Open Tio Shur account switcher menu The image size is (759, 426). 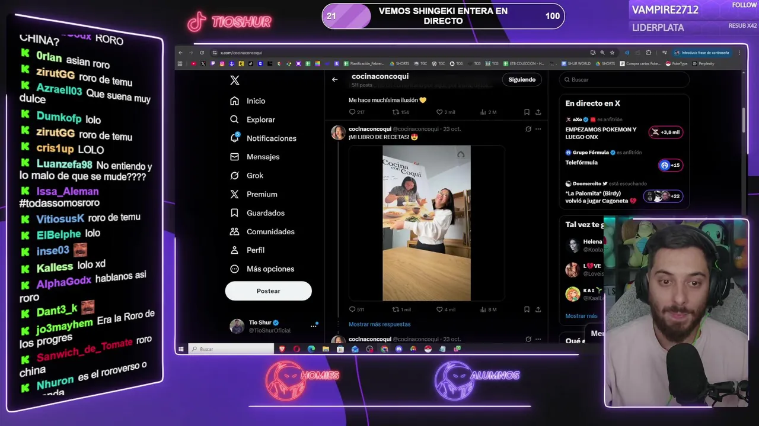pos(273,326)
